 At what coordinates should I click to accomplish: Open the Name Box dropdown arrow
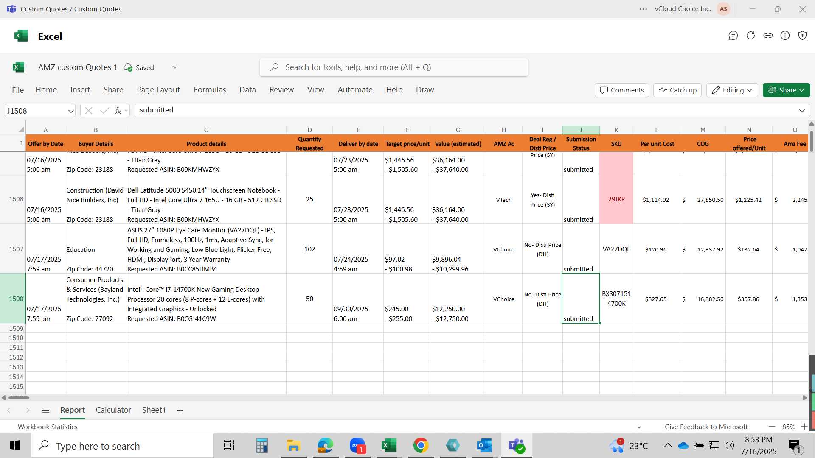pyautogui.click(x=70, y=111)
